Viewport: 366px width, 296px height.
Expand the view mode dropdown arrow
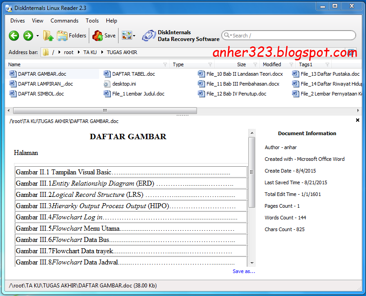point(134,36)
